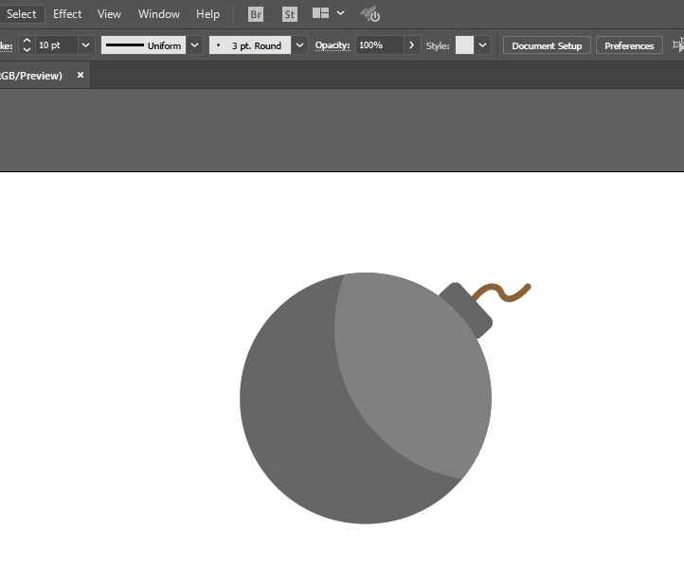Open the Uniform width profile dropdown
This screenshot has height=564, width=684.
(194, 45)
